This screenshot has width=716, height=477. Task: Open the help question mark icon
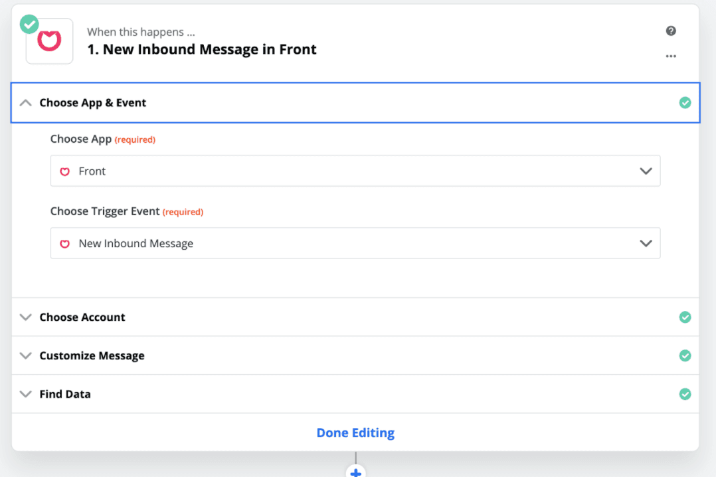[671, 31]
